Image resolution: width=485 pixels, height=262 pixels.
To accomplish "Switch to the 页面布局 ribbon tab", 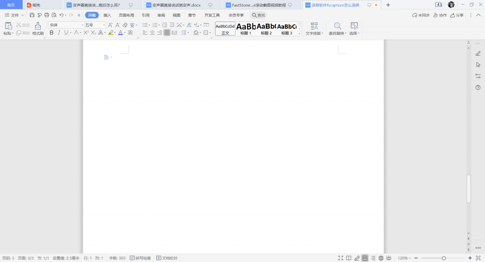I will pos(126,15).
